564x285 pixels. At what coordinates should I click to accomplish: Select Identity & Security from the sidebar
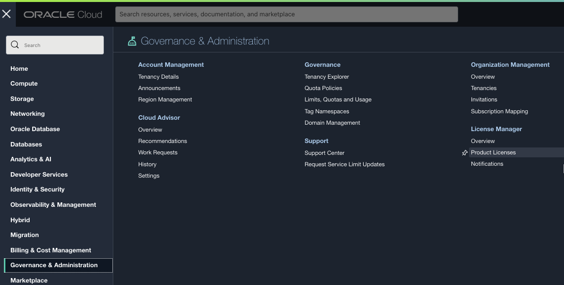coord(37,190)
